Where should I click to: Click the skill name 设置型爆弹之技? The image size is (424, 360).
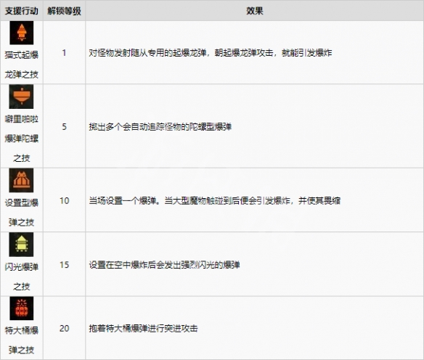[21, 213]
